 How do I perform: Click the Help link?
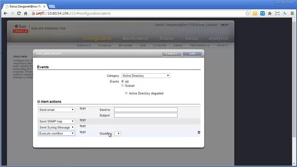click(x=225, y=25)
